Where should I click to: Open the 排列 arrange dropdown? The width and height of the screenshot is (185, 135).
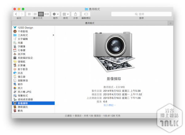pos(65,14)
